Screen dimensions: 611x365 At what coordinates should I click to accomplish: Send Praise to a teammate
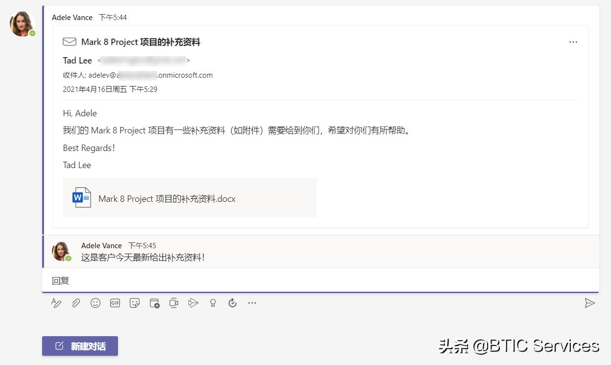pyautogui.click(x=213, y=303)
